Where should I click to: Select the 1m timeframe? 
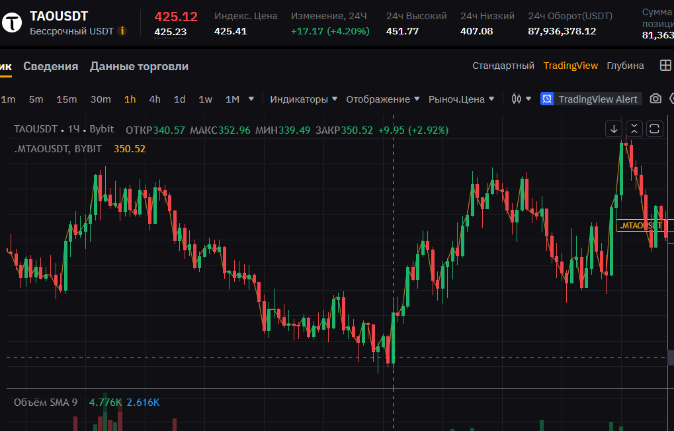click(x=8, y=99)
